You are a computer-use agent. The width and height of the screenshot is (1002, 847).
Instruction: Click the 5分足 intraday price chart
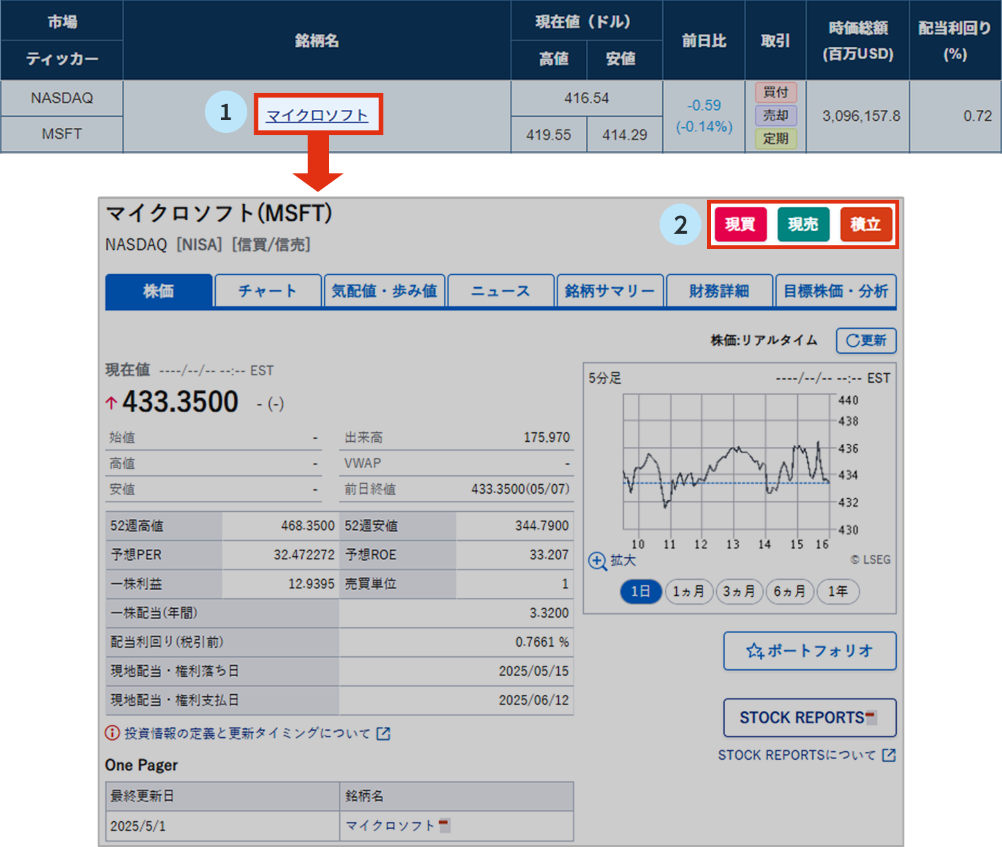point(727,462)
